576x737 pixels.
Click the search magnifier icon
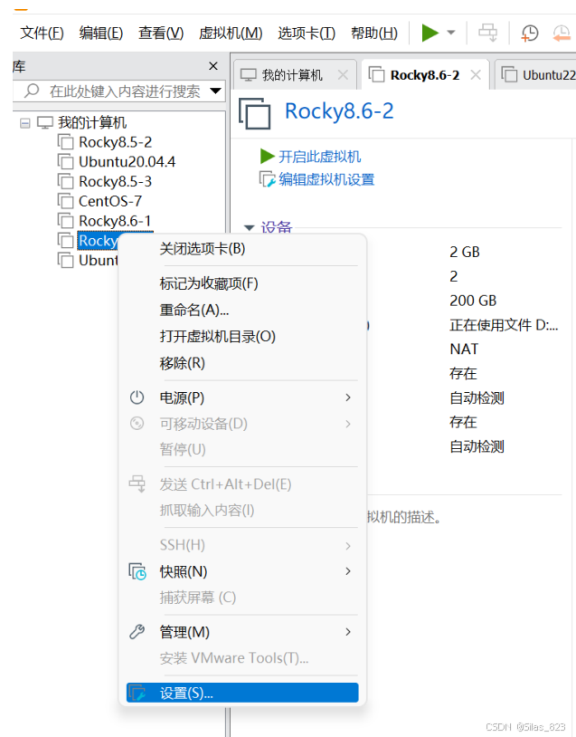click(32, 91)
